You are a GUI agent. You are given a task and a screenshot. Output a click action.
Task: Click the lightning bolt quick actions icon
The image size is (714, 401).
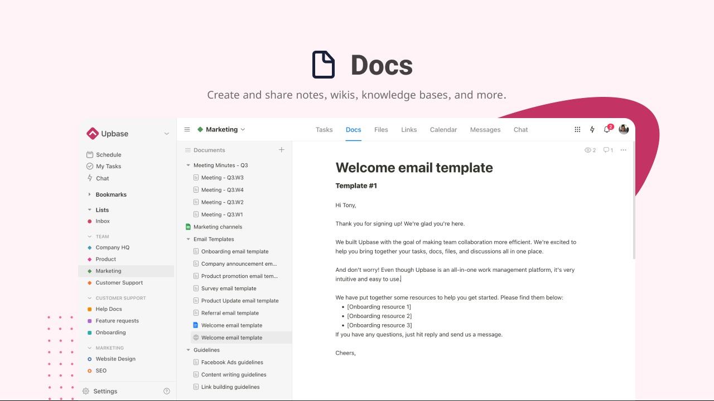point(592,129)
